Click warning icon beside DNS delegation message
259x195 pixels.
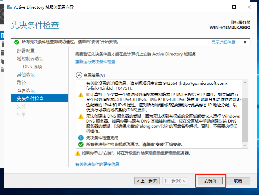[81, 116]
